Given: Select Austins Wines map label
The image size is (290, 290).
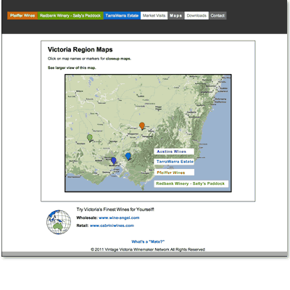Looking at the screenshot, I should pyautogui.click(x=174, y=152).
